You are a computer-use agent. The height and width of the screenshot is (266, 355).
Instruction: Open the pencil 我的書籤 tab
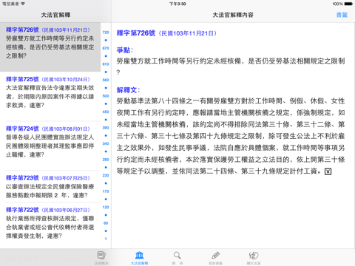pyautogui.click(x=215, y=255)
